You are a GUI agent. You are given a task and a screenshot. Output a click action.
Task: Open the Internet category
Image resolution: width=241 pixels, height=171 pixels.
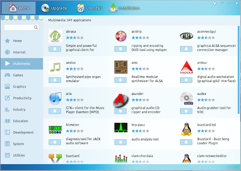coord(22,52)
